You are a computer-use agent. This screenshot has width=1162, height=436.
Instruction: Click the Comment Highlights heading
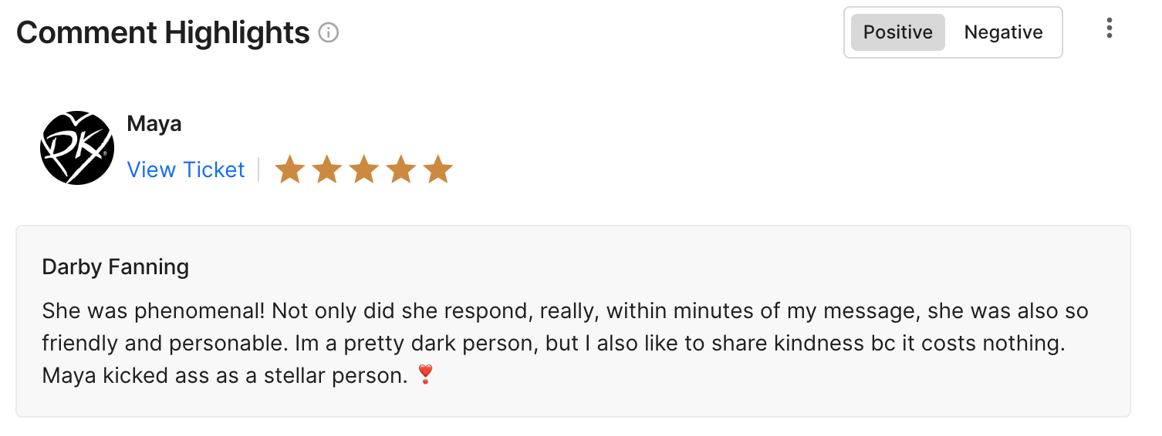coord(163,33)
